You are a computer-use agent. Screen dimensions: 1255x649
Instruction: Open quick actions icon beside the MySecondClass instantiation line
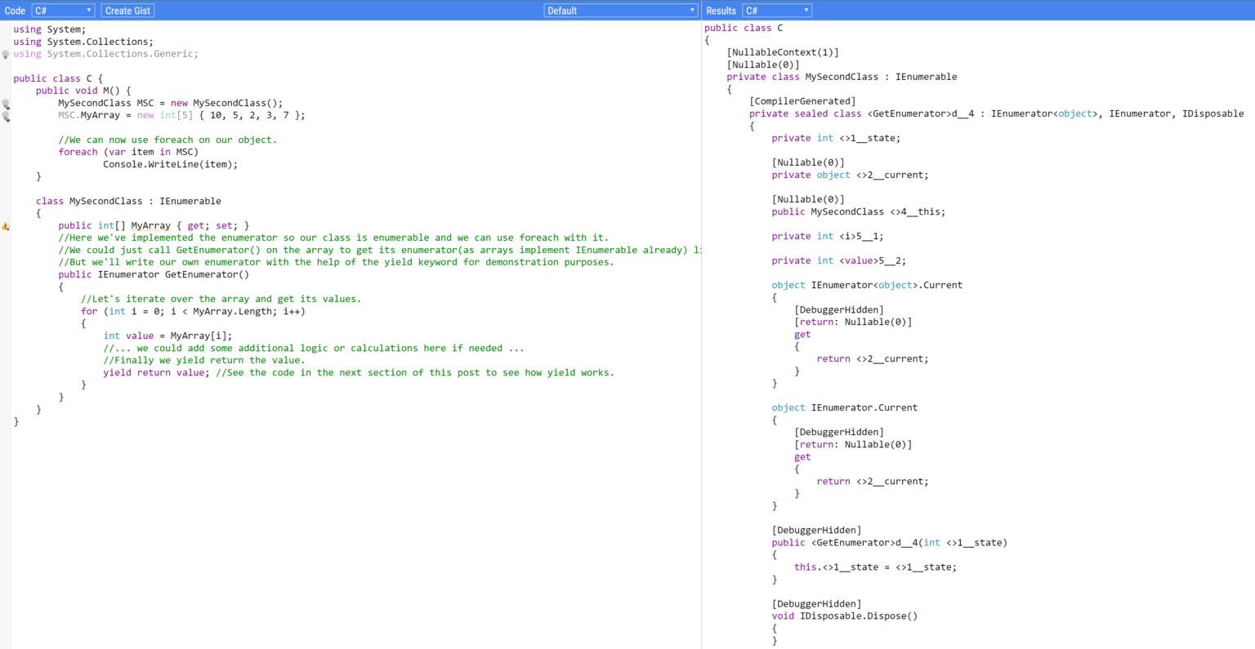click(5, 104)
